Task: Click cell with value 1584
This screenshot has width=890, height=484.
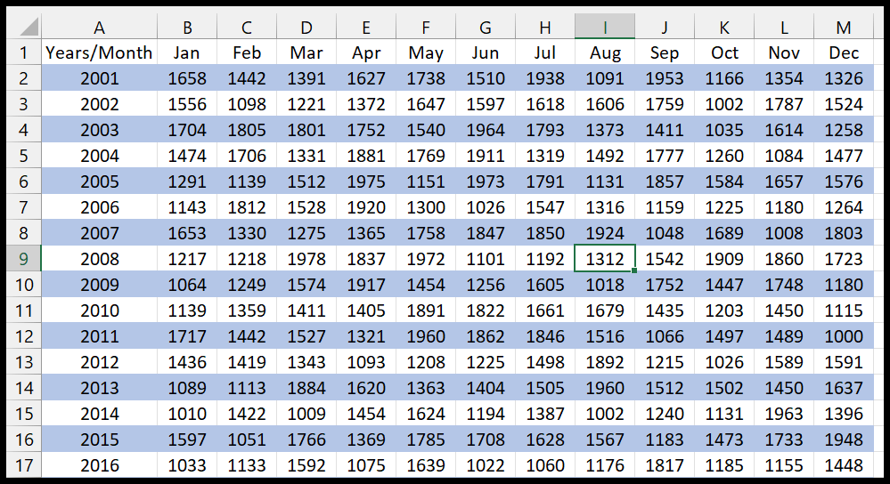Action: coord(724,181)
